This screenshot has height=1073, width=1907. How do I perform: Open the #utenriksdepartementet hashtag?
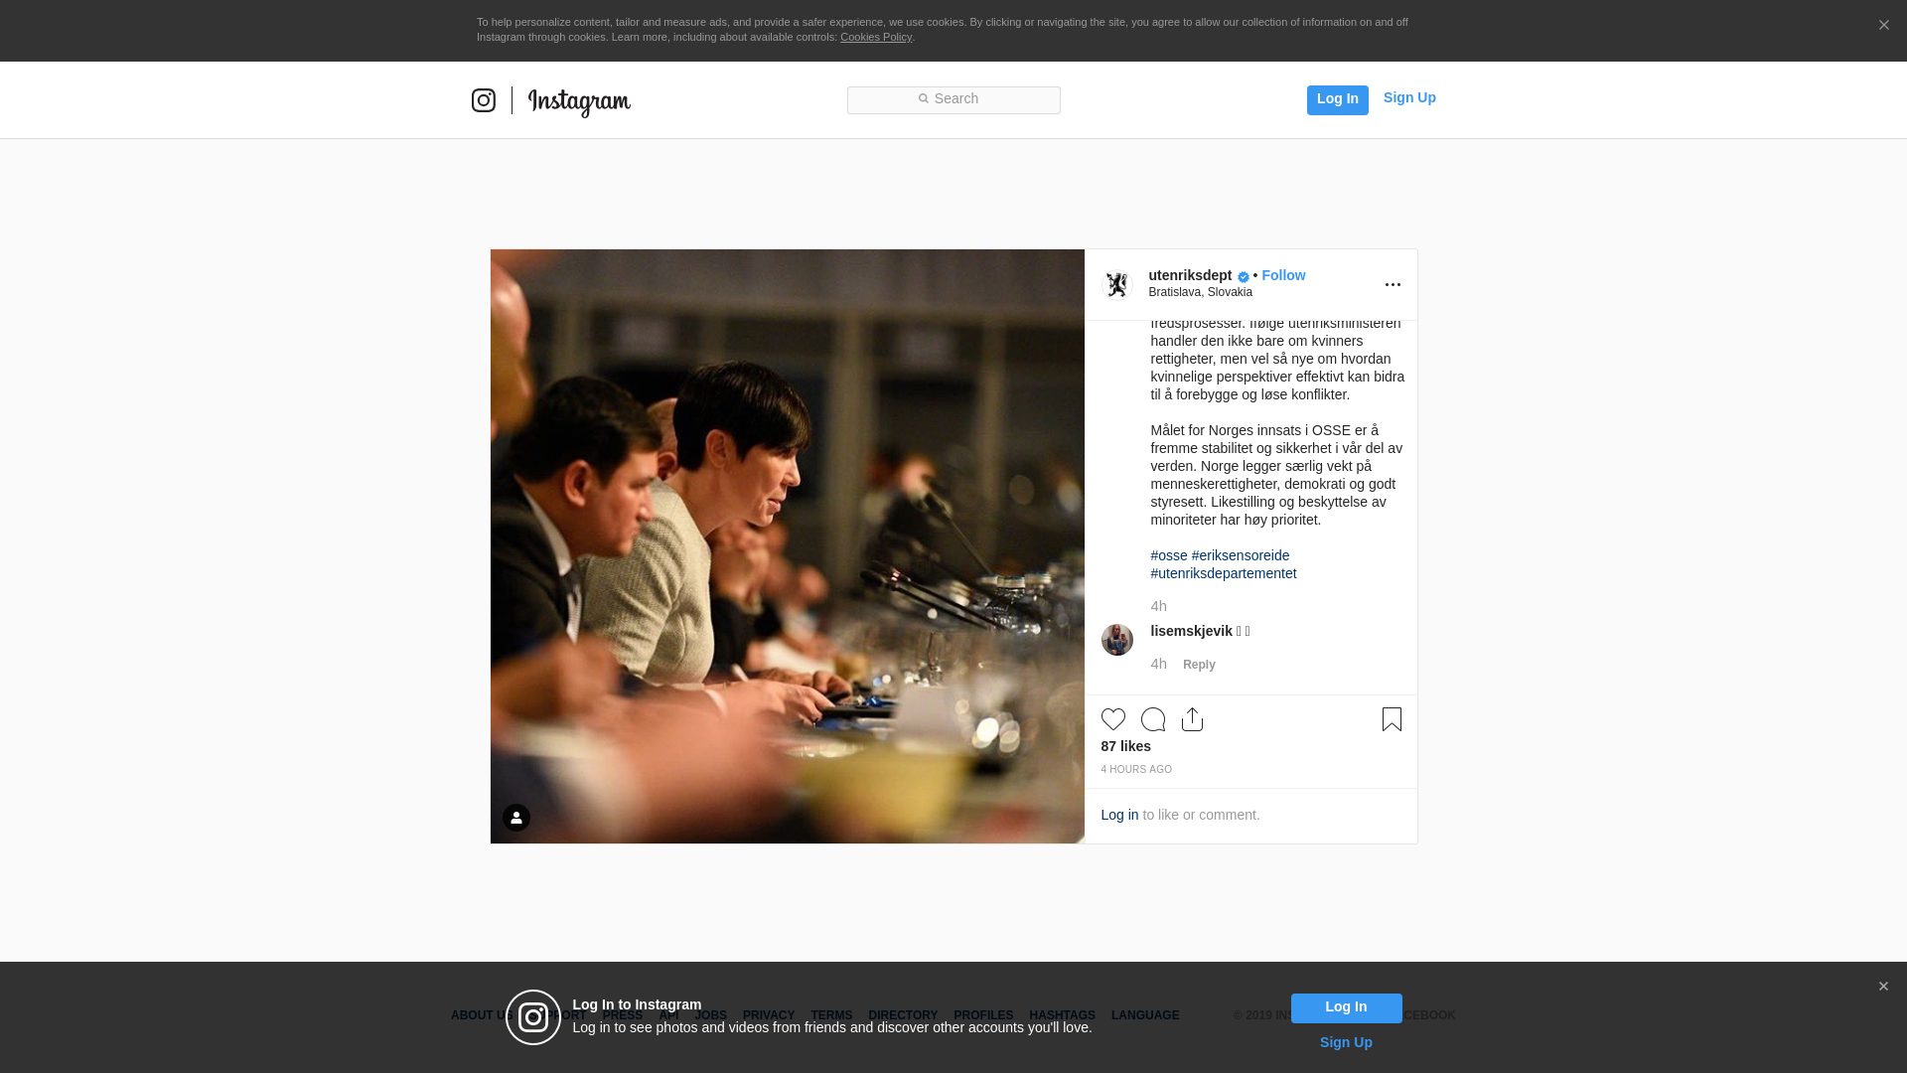1223,573
